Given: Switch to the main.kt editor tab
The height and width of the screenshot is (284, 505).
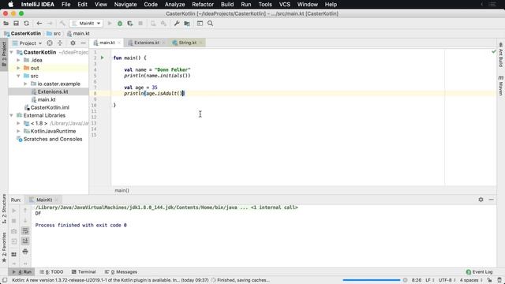Looking at the screenshot, I should (x=107, y=43).
